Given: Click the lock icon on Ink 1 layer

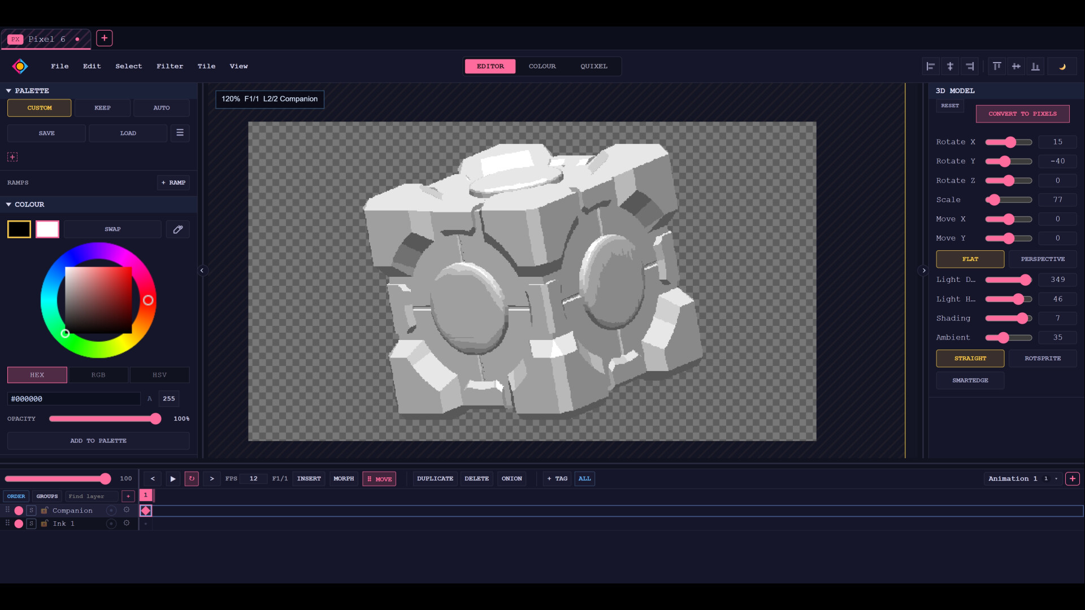Looking at the screenshot, I should coord(44,524).
